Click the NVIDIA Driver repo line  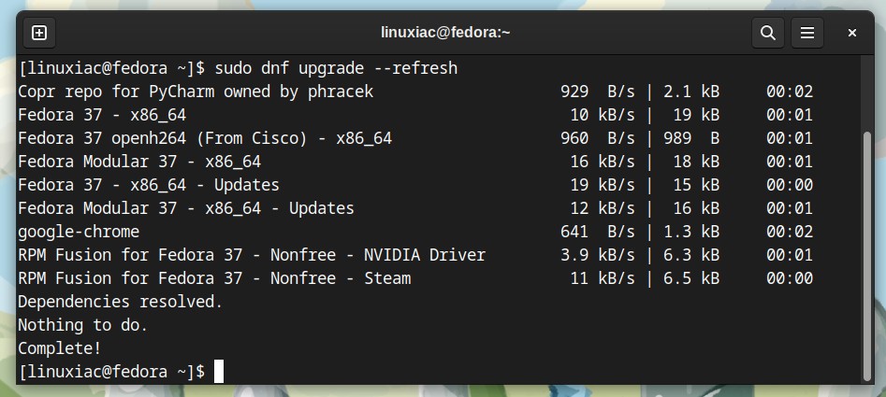415,255
